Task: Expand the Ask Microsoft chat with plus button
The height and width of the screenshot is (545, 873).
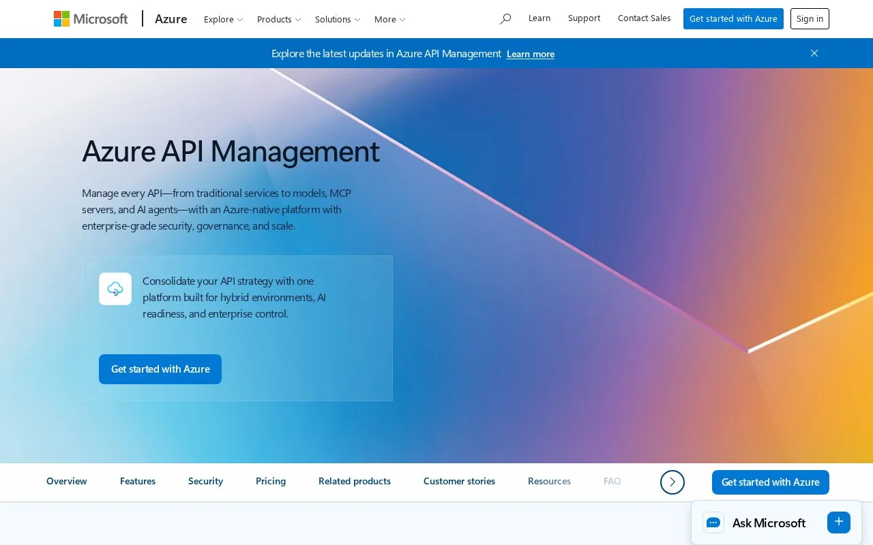Action: pos(839,523)
